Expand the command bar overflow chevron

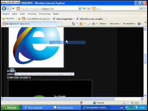(x=145, y=22)
